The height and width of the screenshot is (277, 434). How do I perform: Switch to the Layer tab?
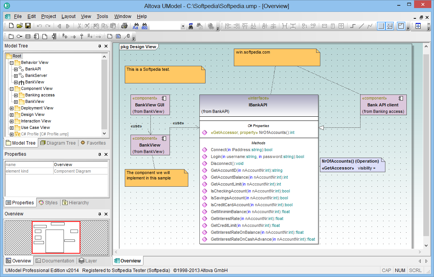point(88,261)
